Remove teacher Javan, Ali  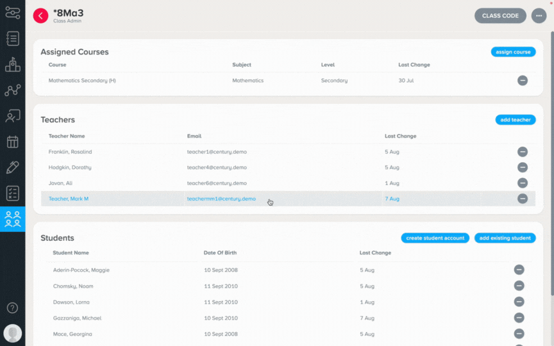523,183
